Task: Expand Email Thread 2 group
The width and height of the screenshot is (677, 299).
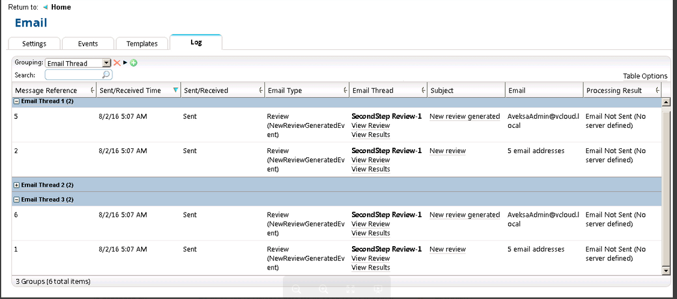Action: [x=16, y=185]
